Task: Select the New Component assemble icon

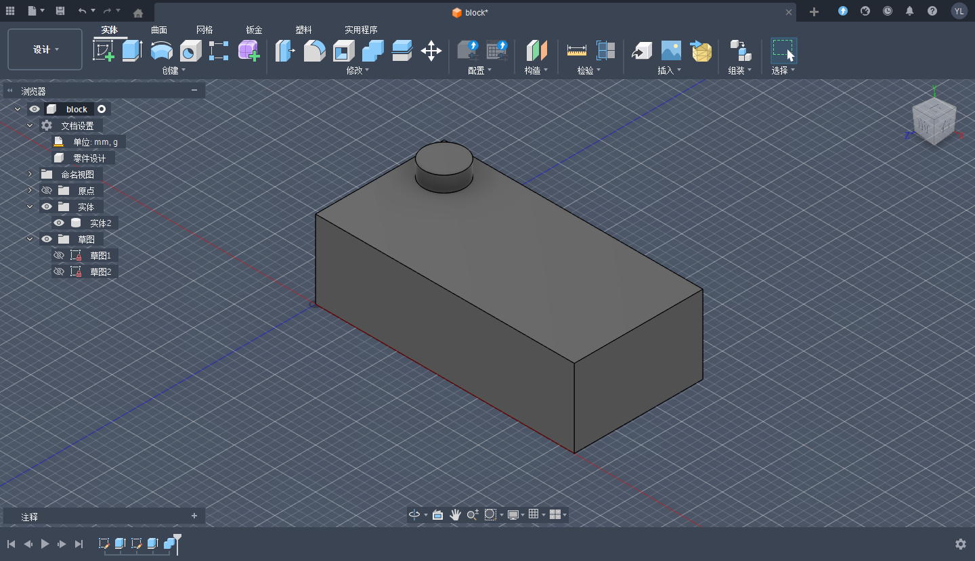Action: coord(740,51)
